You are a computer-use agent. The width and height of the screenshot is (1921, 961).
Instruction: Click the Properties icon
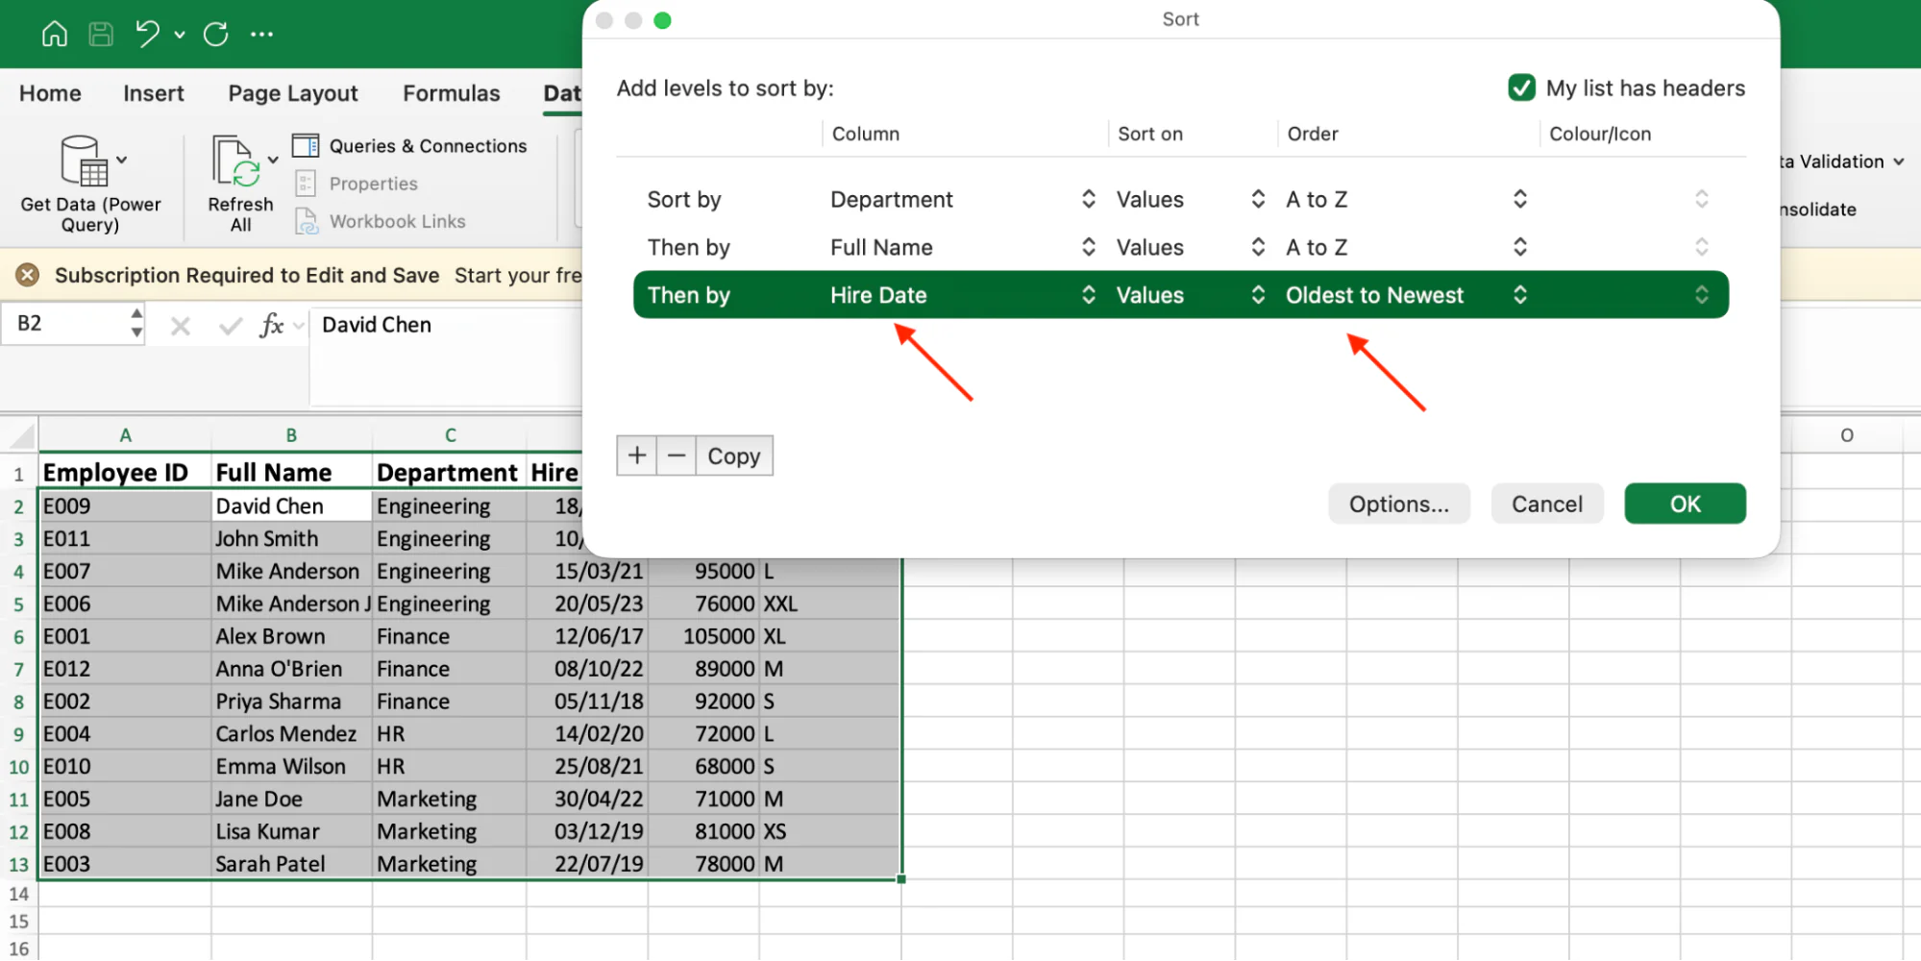[306, 184]
